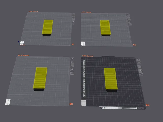The width and height of the screenshot is (163, 122).
Task: Remove plate 04 with its X icon
Action: pyautogui.click(x=138, y=59)
